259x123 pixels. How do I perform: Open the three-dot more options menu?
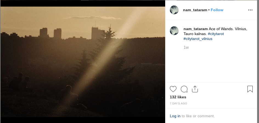[x=250, y=10]
